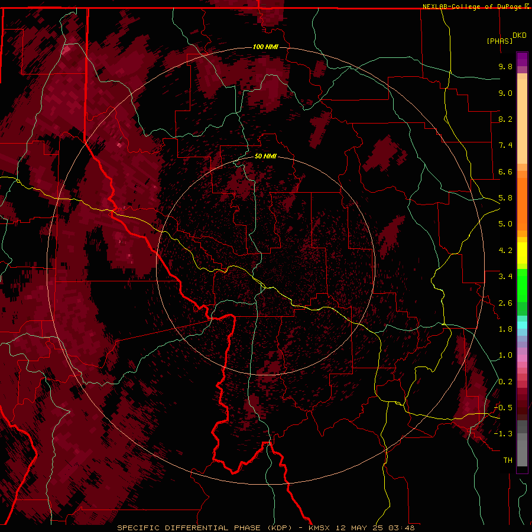Click the TH label on the scale
The image size is (532, 532).
coord(508,460)
